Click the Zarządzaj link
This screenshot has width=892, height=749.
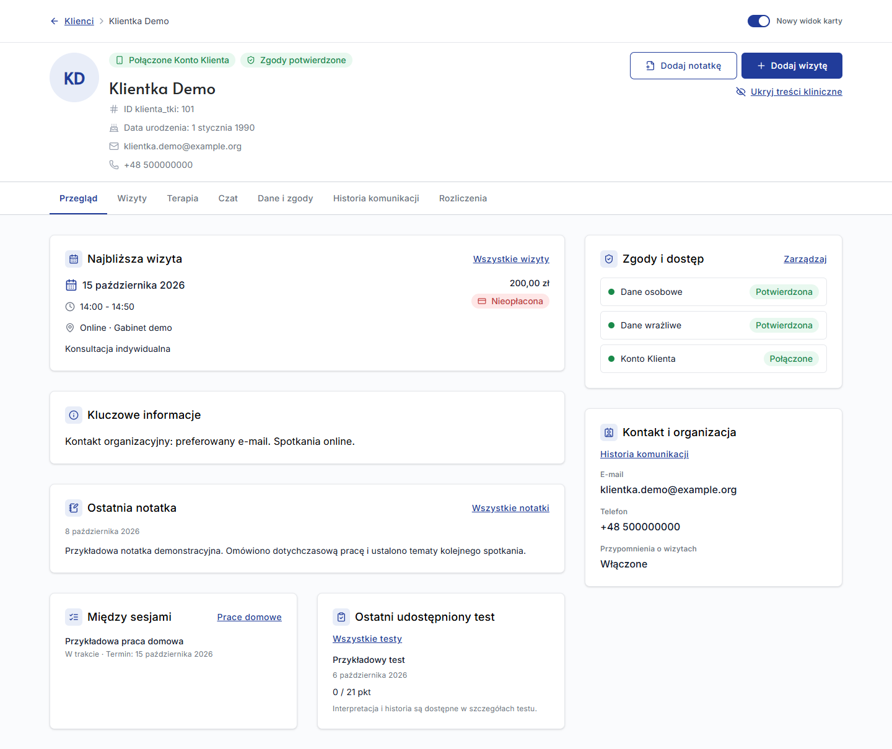tap(805, 259)
